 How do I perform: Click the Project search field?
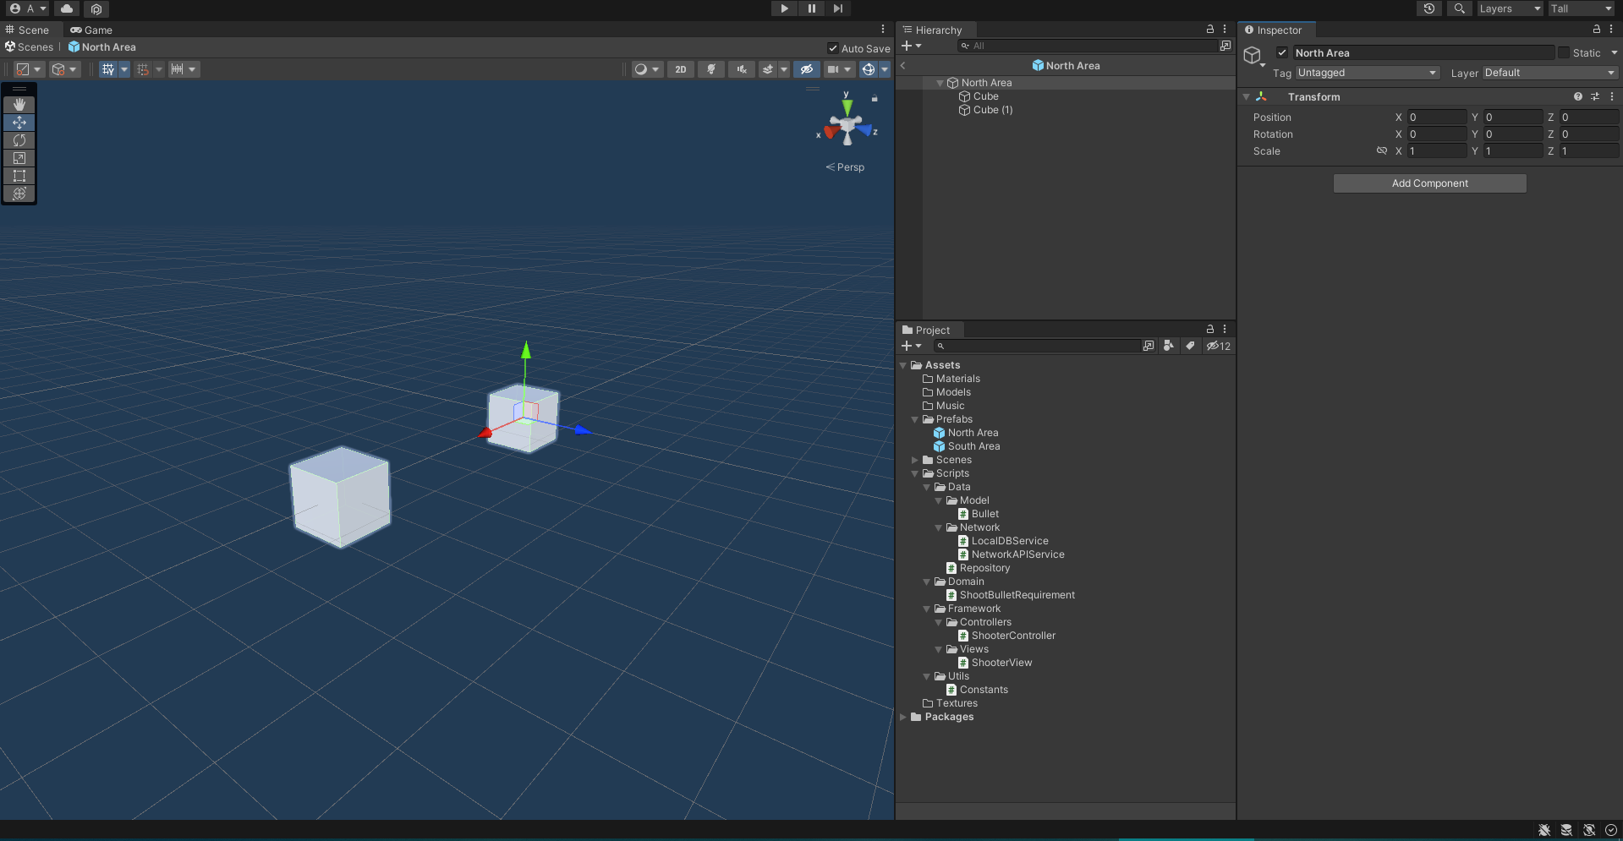(x=1037, y=346)
